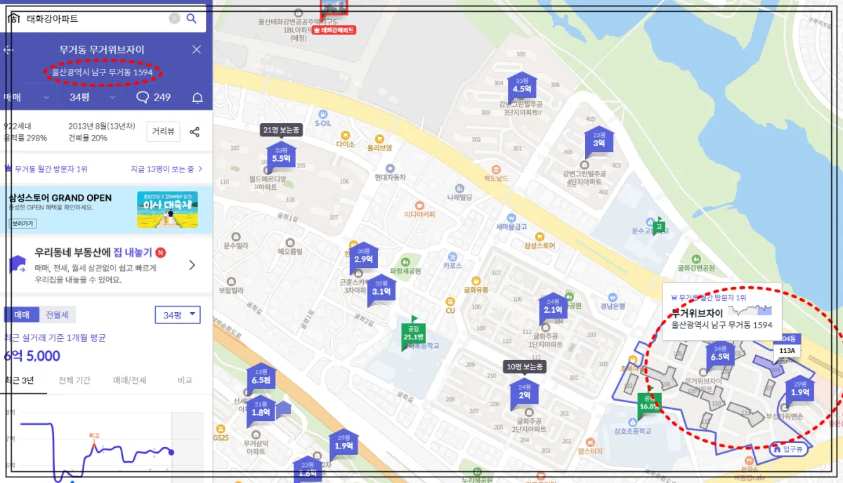This screenshot has width=843, height=483.
Task: Click the 6억 5,000 average price
Action: click(x=32, y=356)
